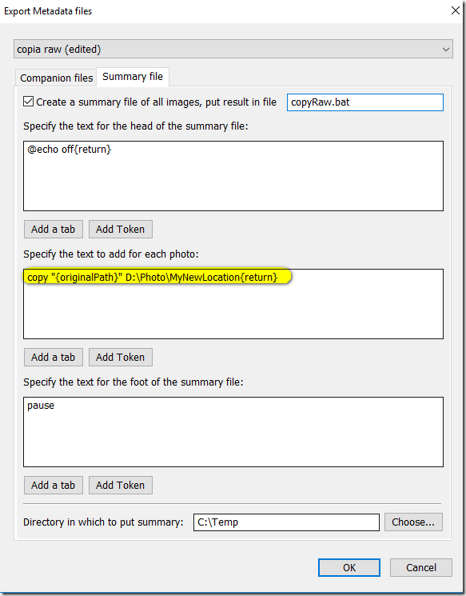The image size is (466, 596).
Task: Add a tab to the head text
Action: [x=54, y=230]
